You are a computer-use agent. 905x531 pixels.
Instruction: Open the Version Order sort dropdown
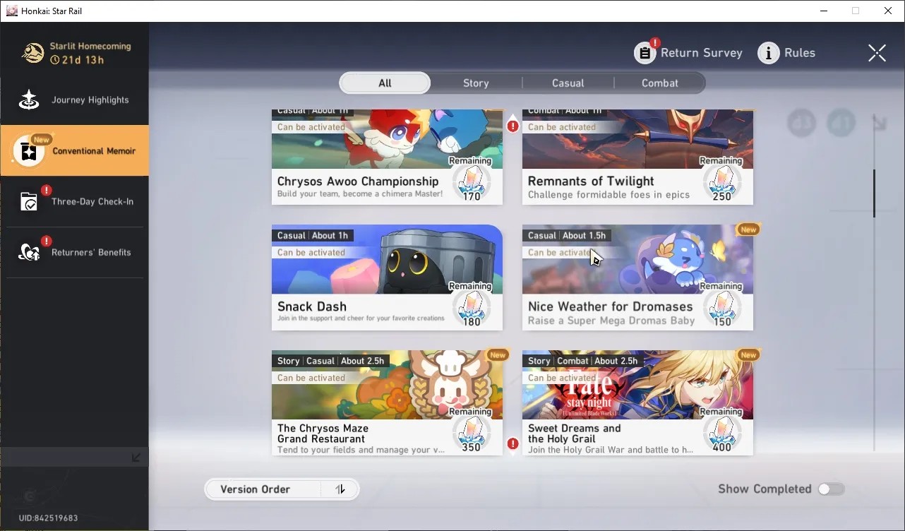coord(282,489)
